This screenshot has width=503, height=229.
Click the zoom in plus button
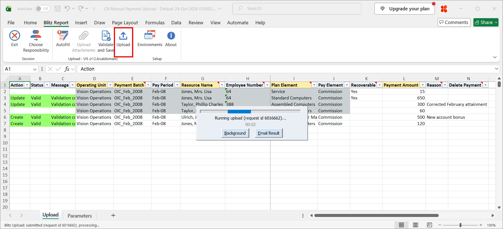481,225
